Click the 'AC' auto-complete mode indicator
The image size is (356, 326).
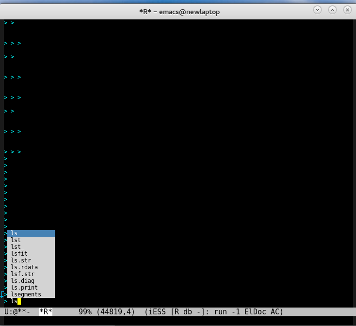click(275, 312)
